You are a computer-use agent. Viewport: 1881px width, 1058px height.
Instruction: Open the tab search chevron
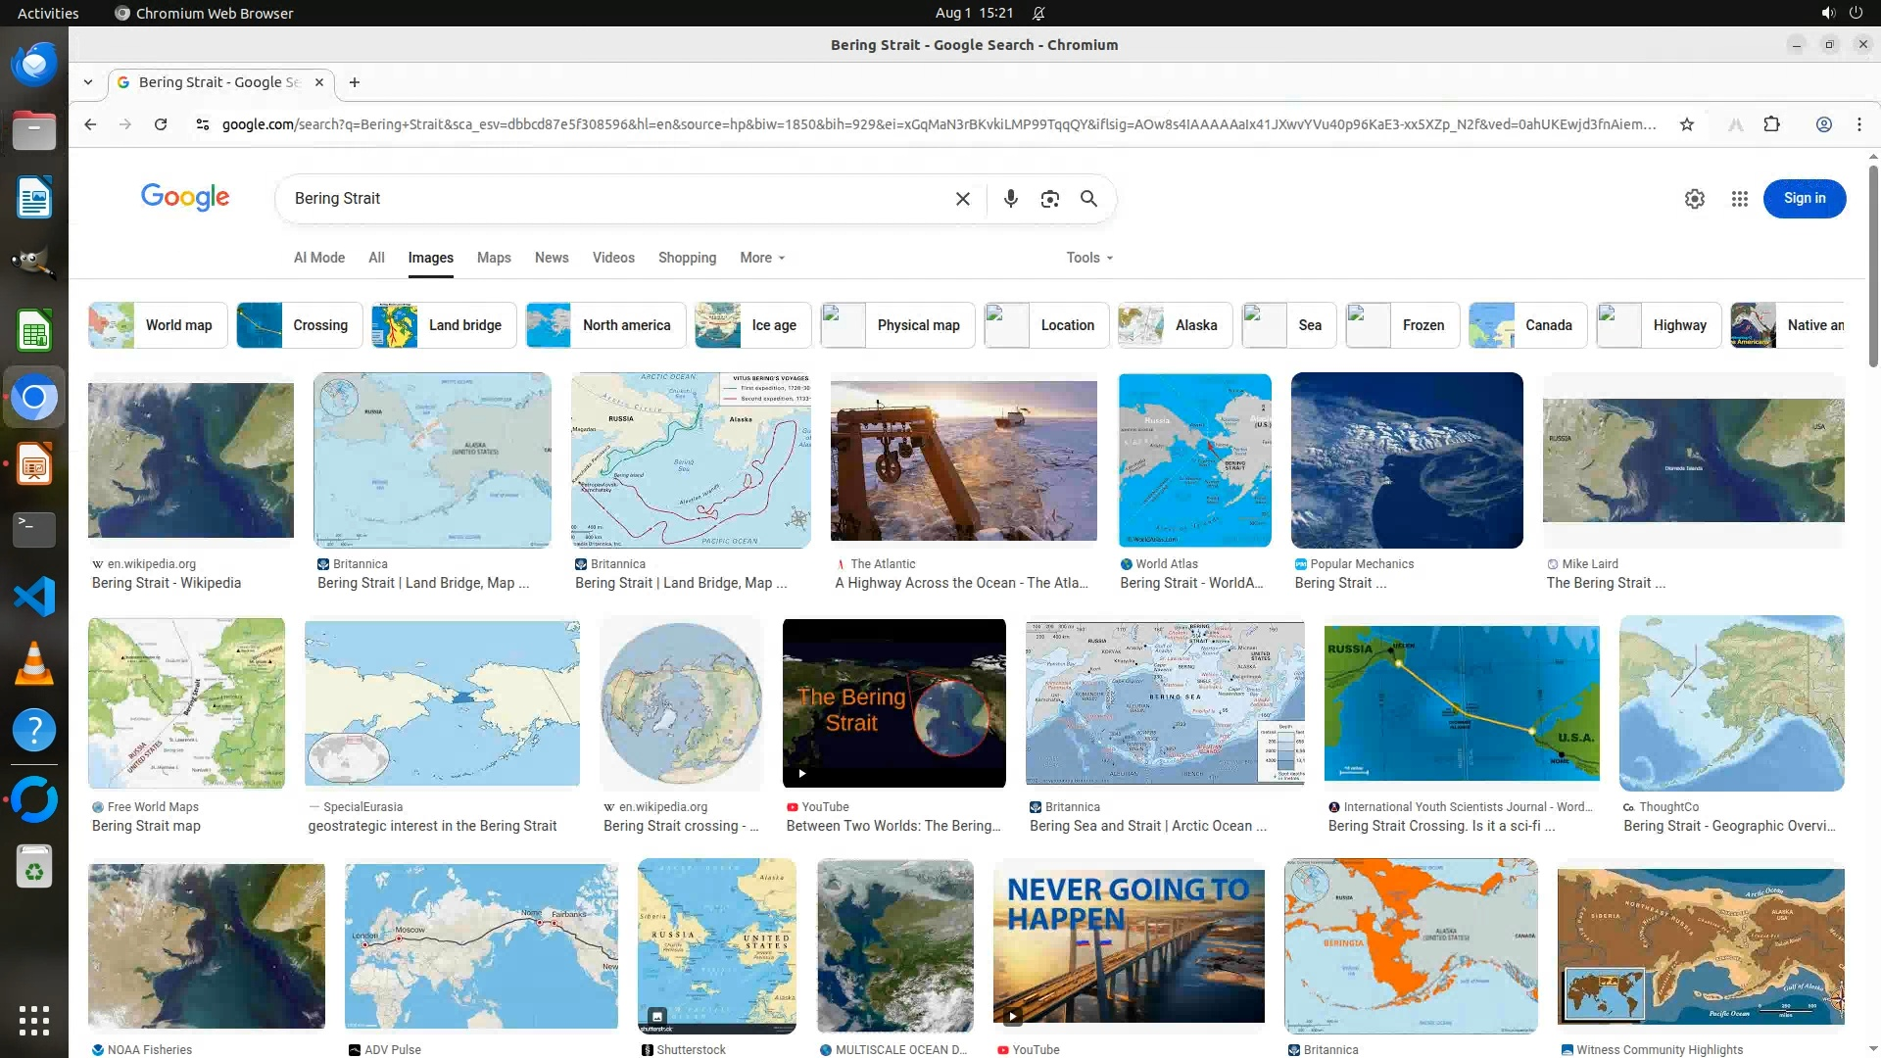coord(88,82)
